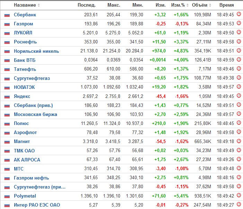Sort table by Название column arrows
243x209 pixels.
(x=39, y=5)
